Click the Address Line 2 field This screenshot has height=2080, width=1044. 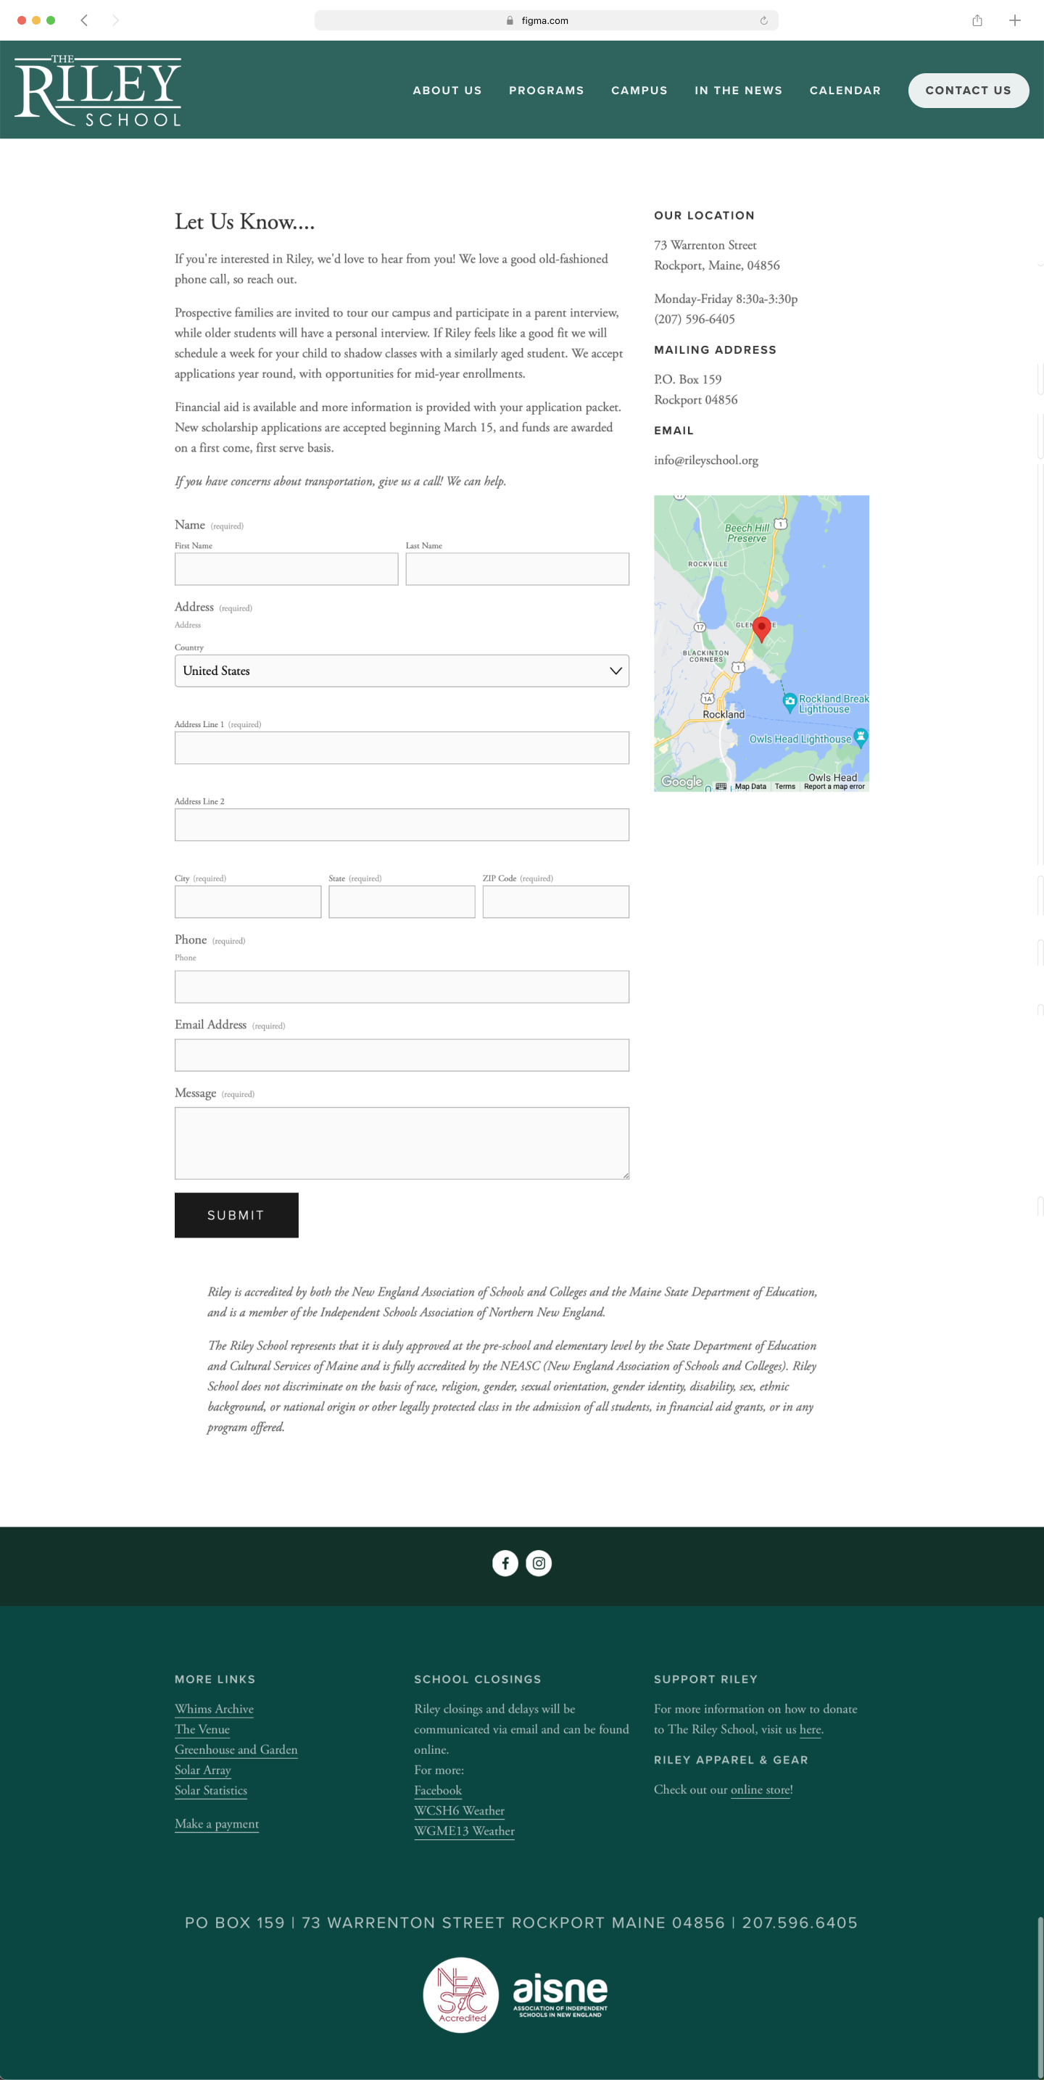[x=402, y=825]
